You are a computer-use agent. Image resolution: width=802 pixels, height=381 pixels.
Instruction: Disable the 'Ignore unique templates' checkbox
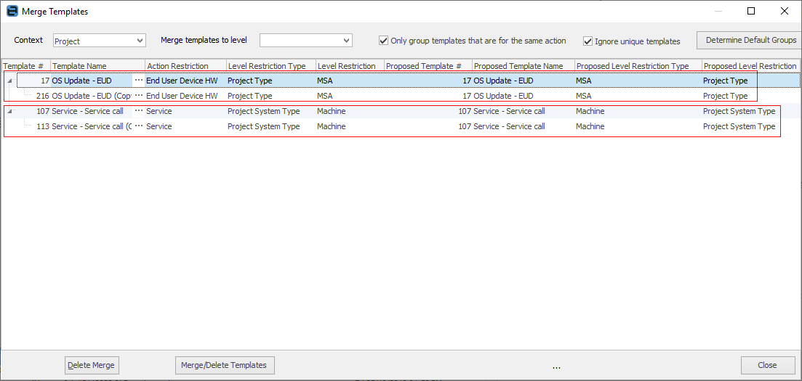click(588, 41)
